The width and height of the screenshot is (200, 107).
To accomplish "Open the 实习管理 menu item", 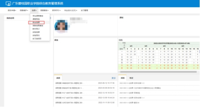I will click(84, 10).
